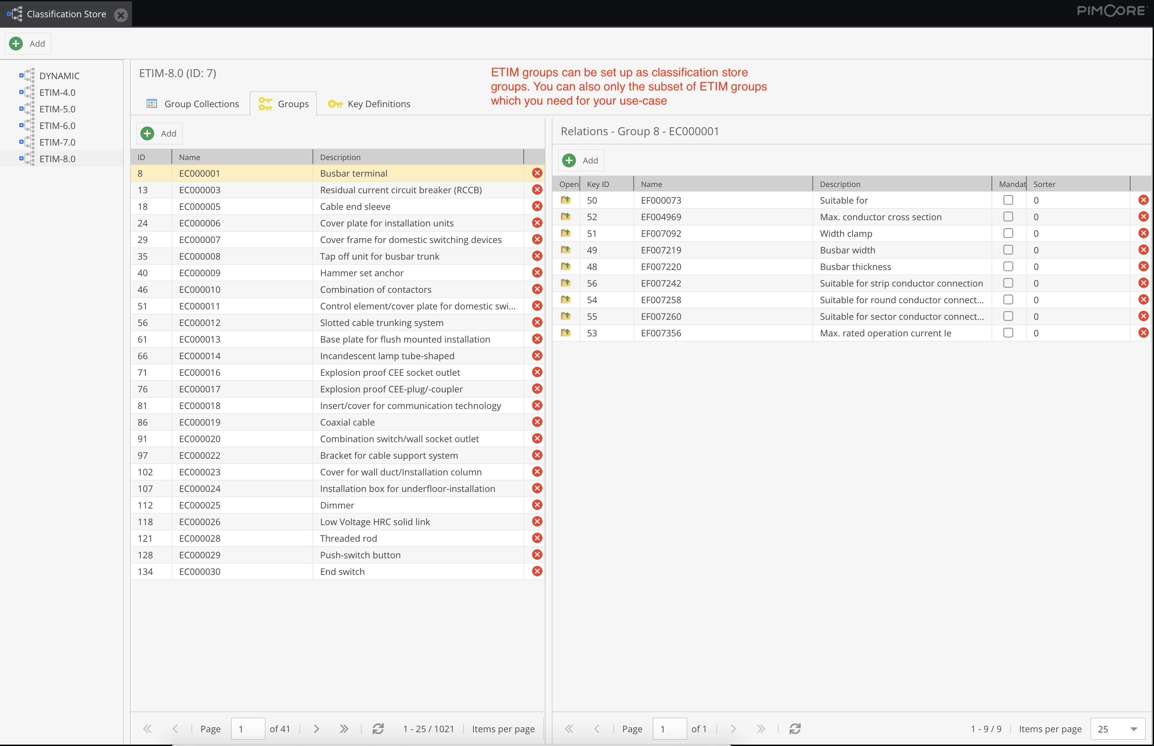This screenshot has height=746, width=1154.
Task: Click the groups page number field
Action: [x=248, y=729]
